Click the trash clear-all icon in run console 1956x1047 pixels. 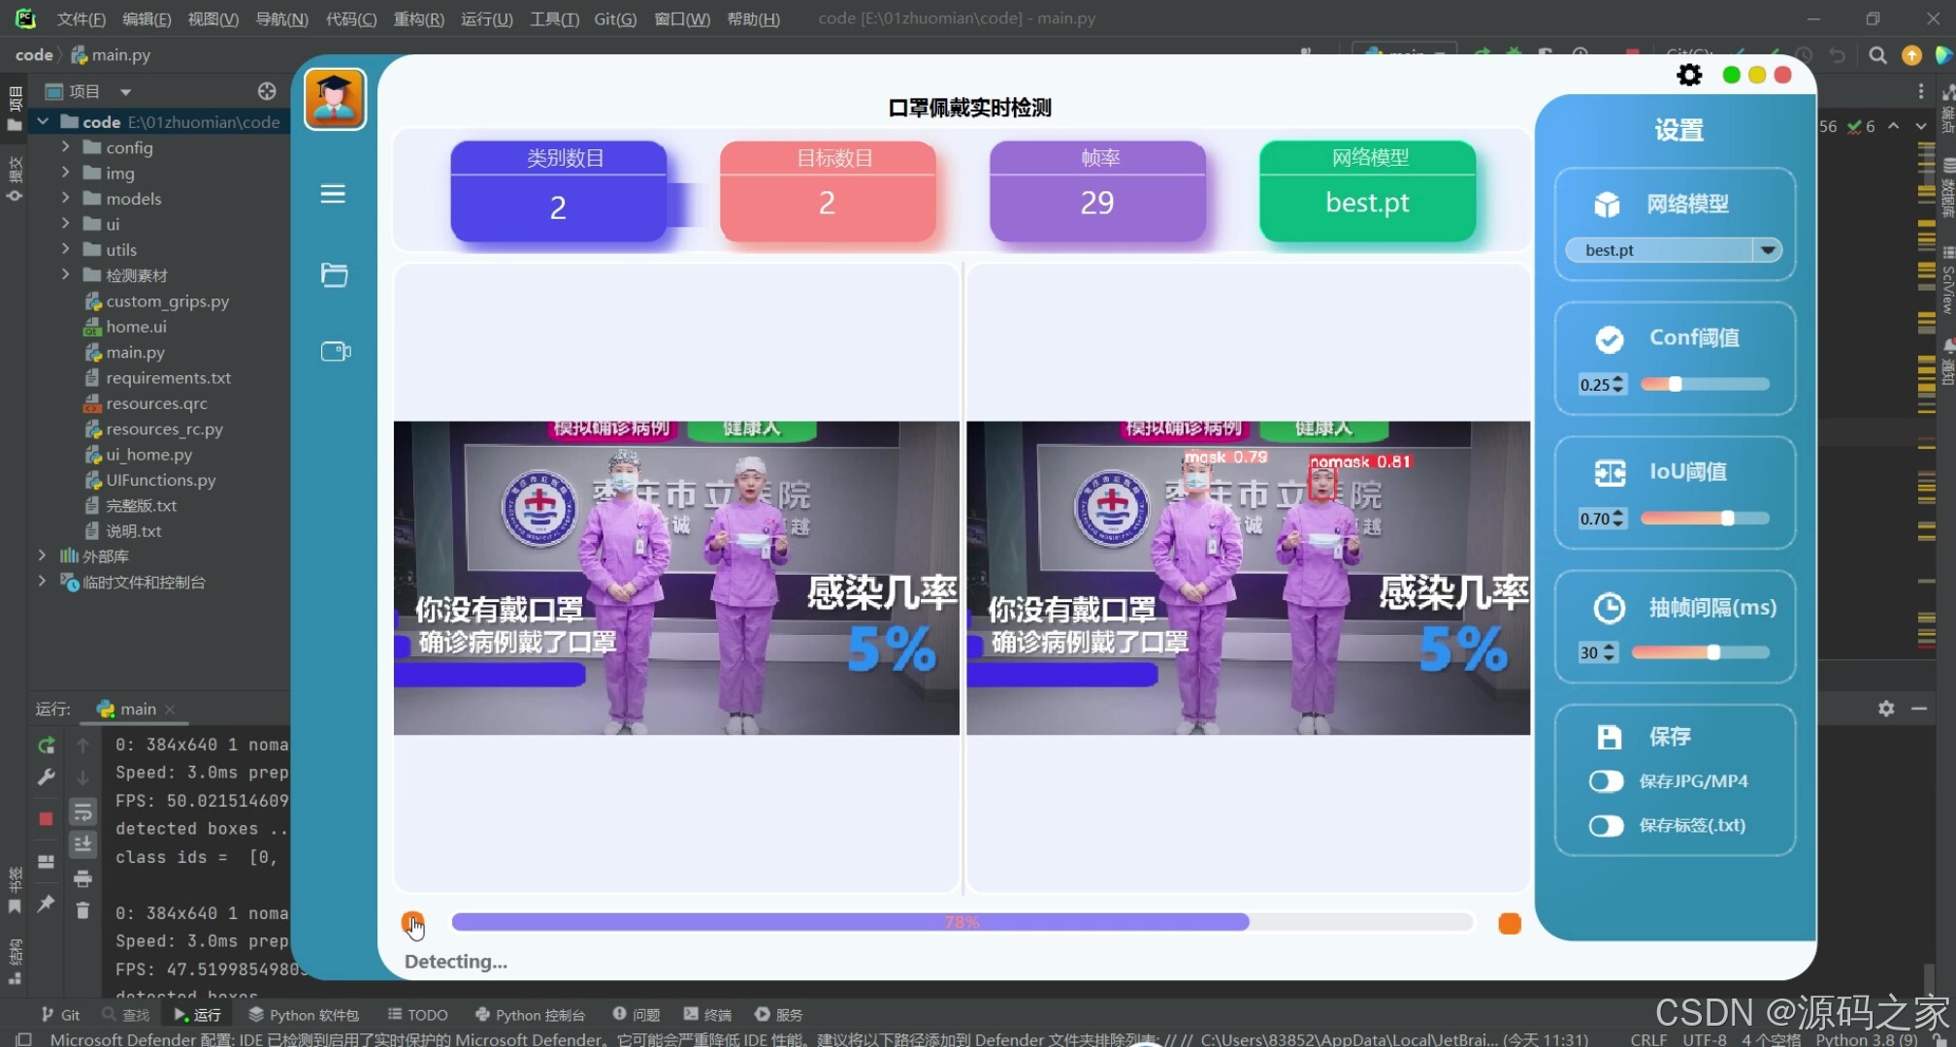coord(82,909)
